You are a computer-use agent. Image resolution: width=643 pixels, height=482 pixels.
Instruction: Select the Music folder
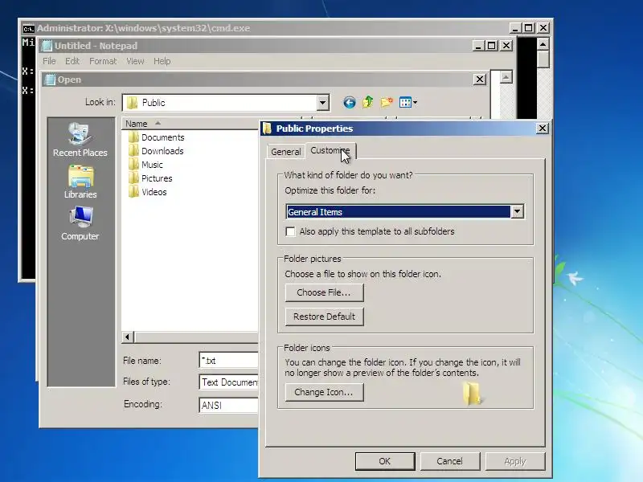click(145, 165)
